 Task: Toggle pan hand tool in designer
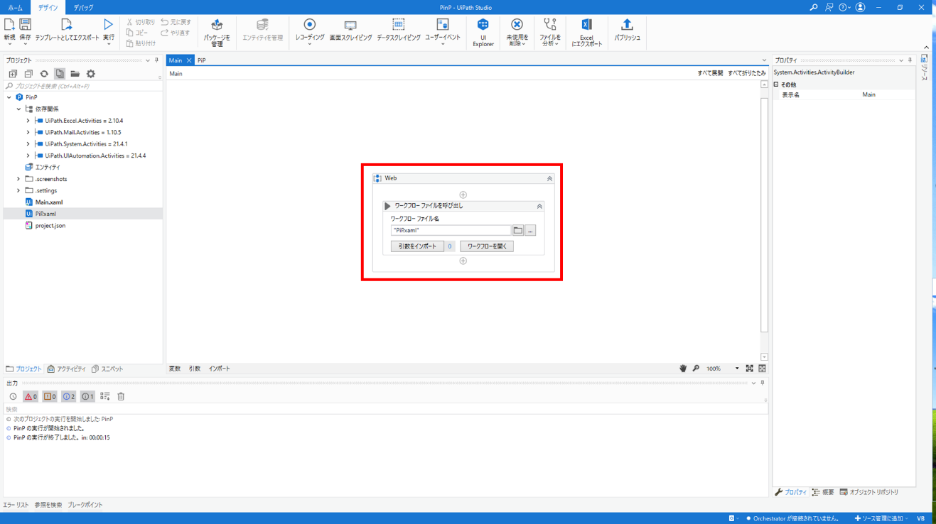683,369
